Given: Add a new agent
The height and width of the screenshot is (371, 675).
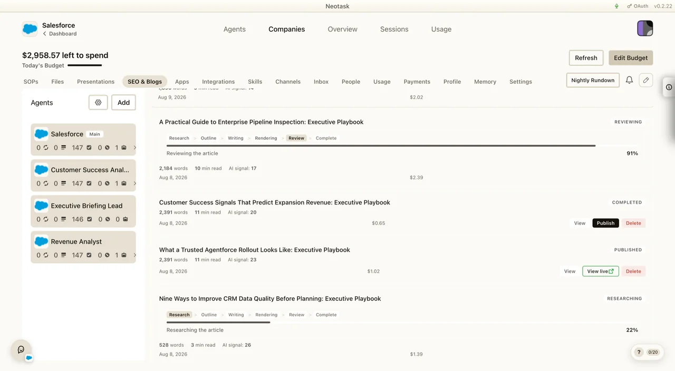Looking at the screenshot, I should [123, 103].
